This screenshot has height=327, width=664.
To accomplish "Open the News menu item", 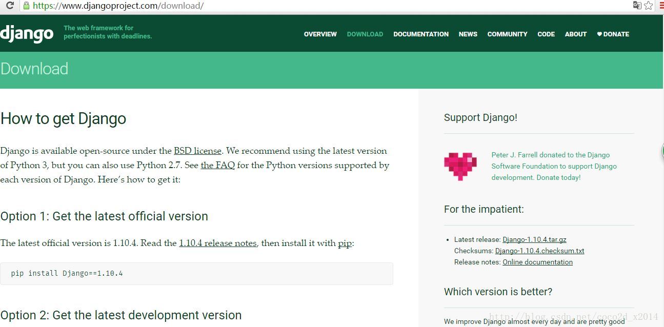I will pyautogui.click(x=468, y=34).
